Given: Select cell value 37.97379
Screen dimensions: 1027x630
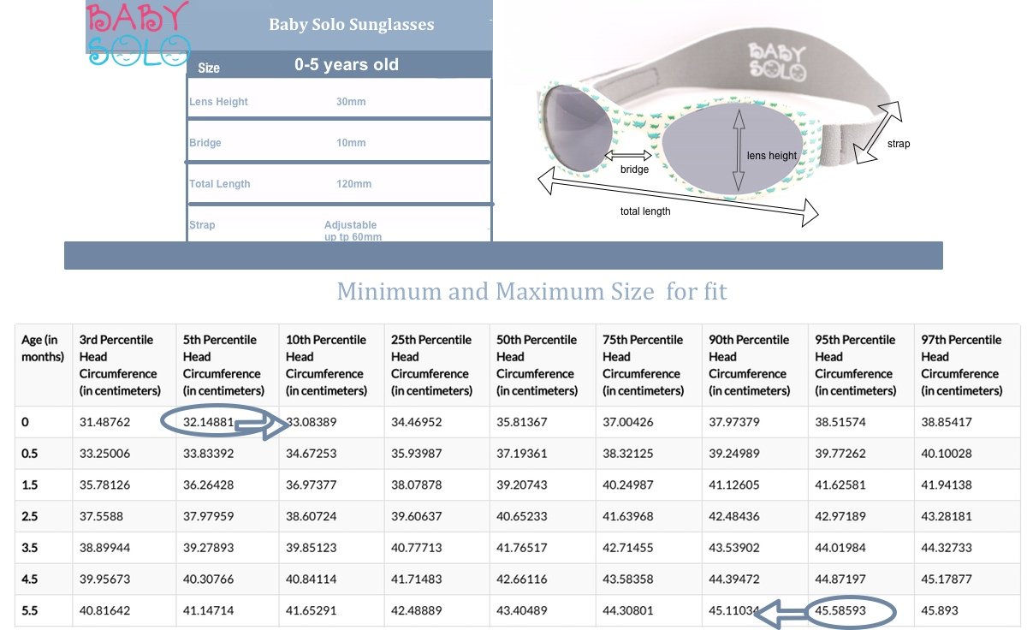Looking at the screenshot, I should (734, 422).
